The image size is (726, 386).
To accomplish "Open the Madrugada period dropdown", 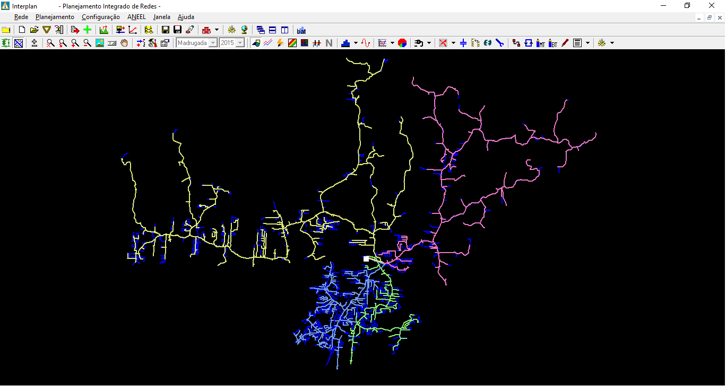I will [x=213, y=43].
